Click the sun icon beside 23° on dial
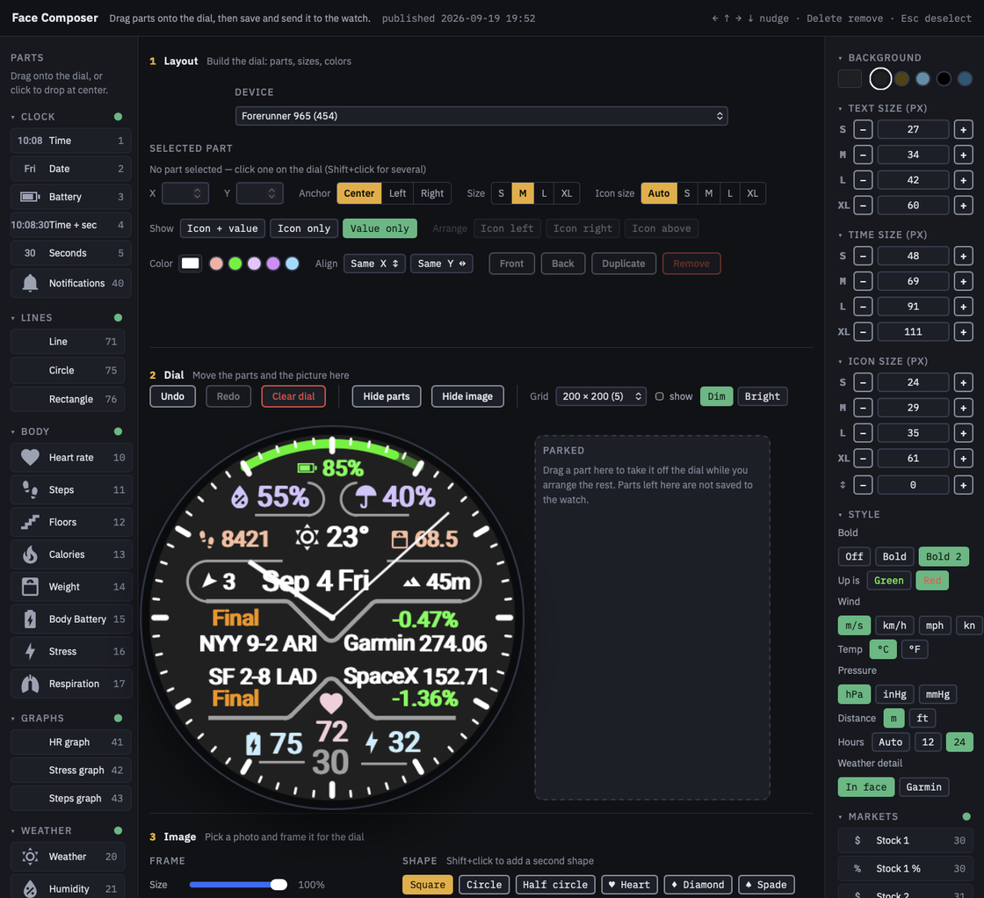Viewport: 984px width, 898px height. coord(307,538)
